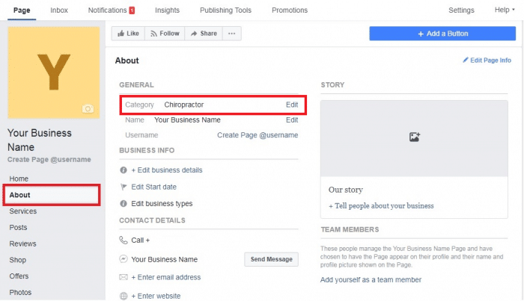Click the Send Message button
This screenshot has height=301, width=524.
(271, 259)
